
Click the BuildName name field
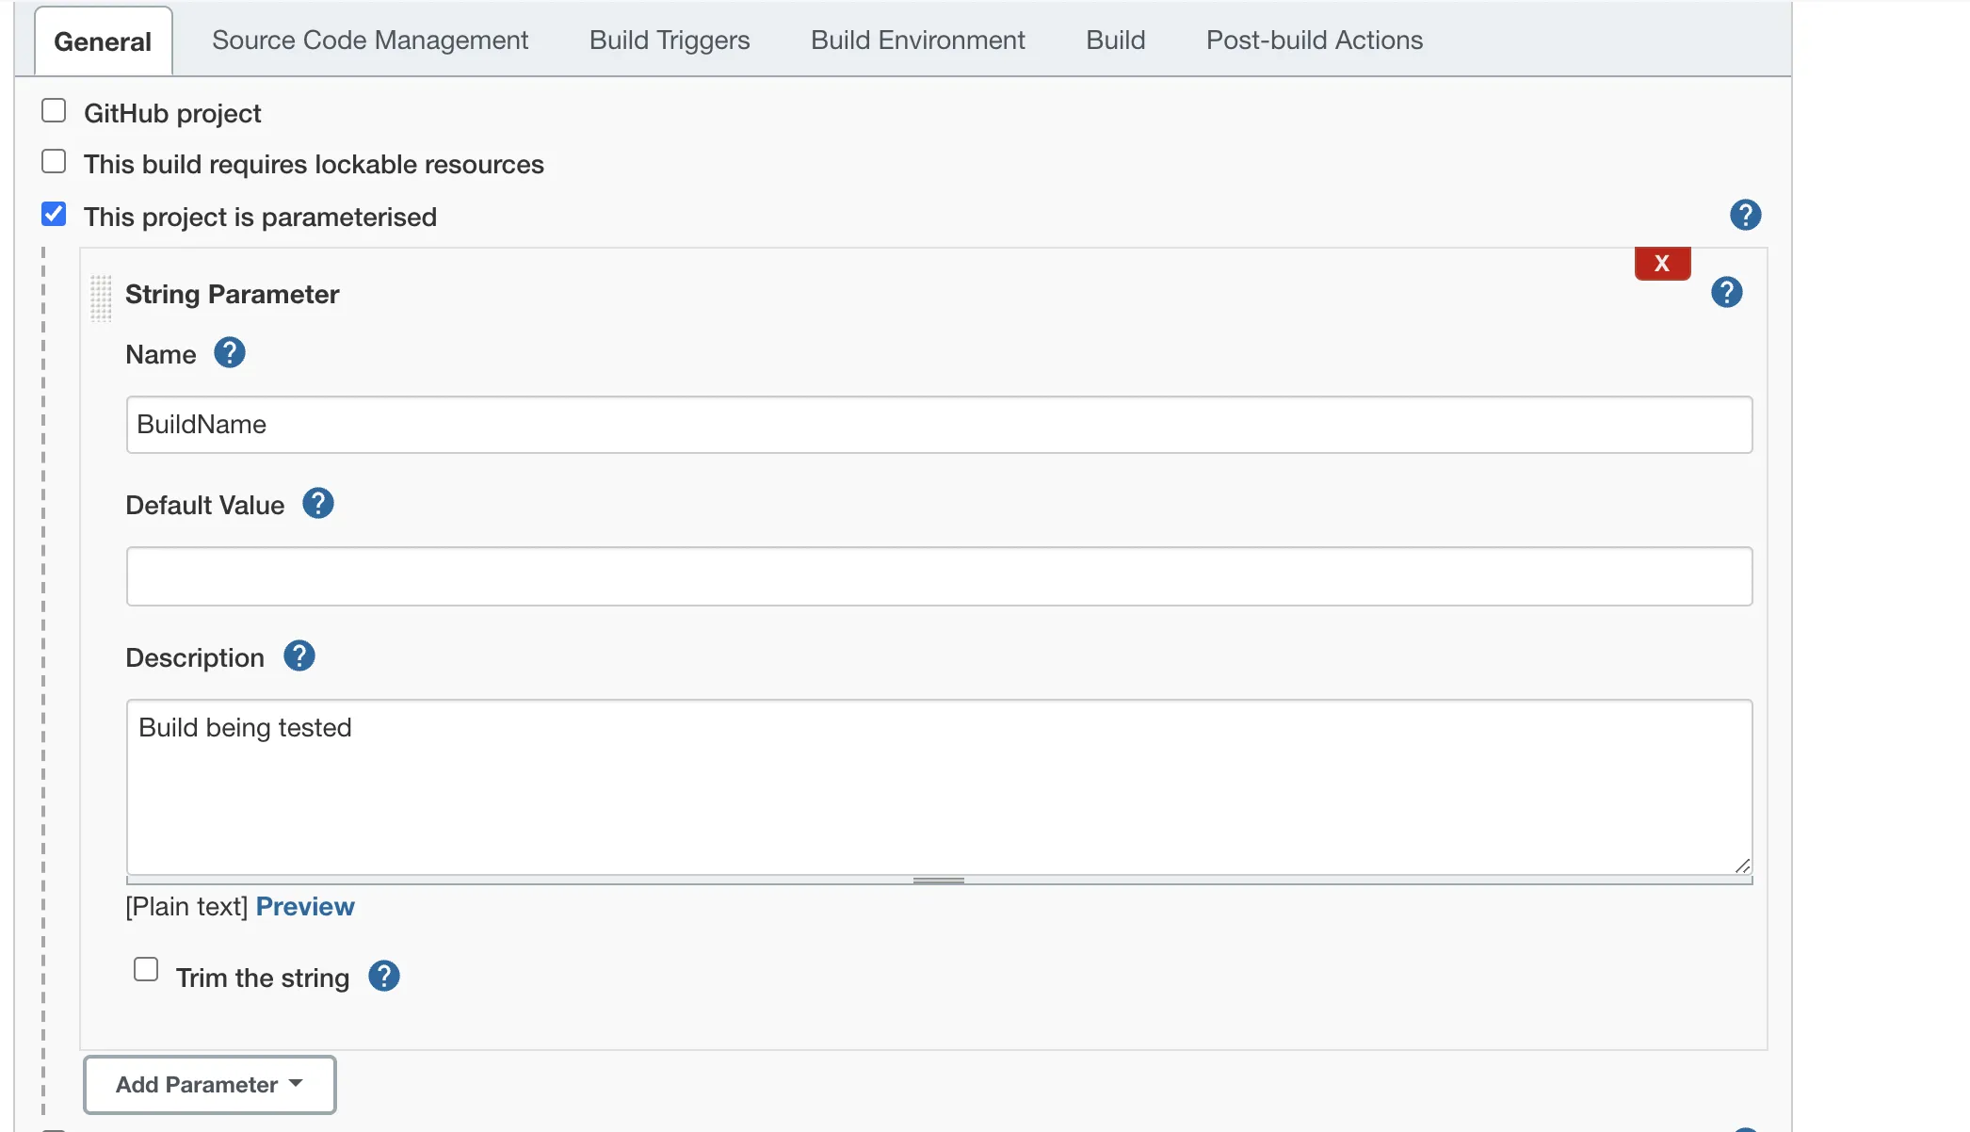coord(939,425)
